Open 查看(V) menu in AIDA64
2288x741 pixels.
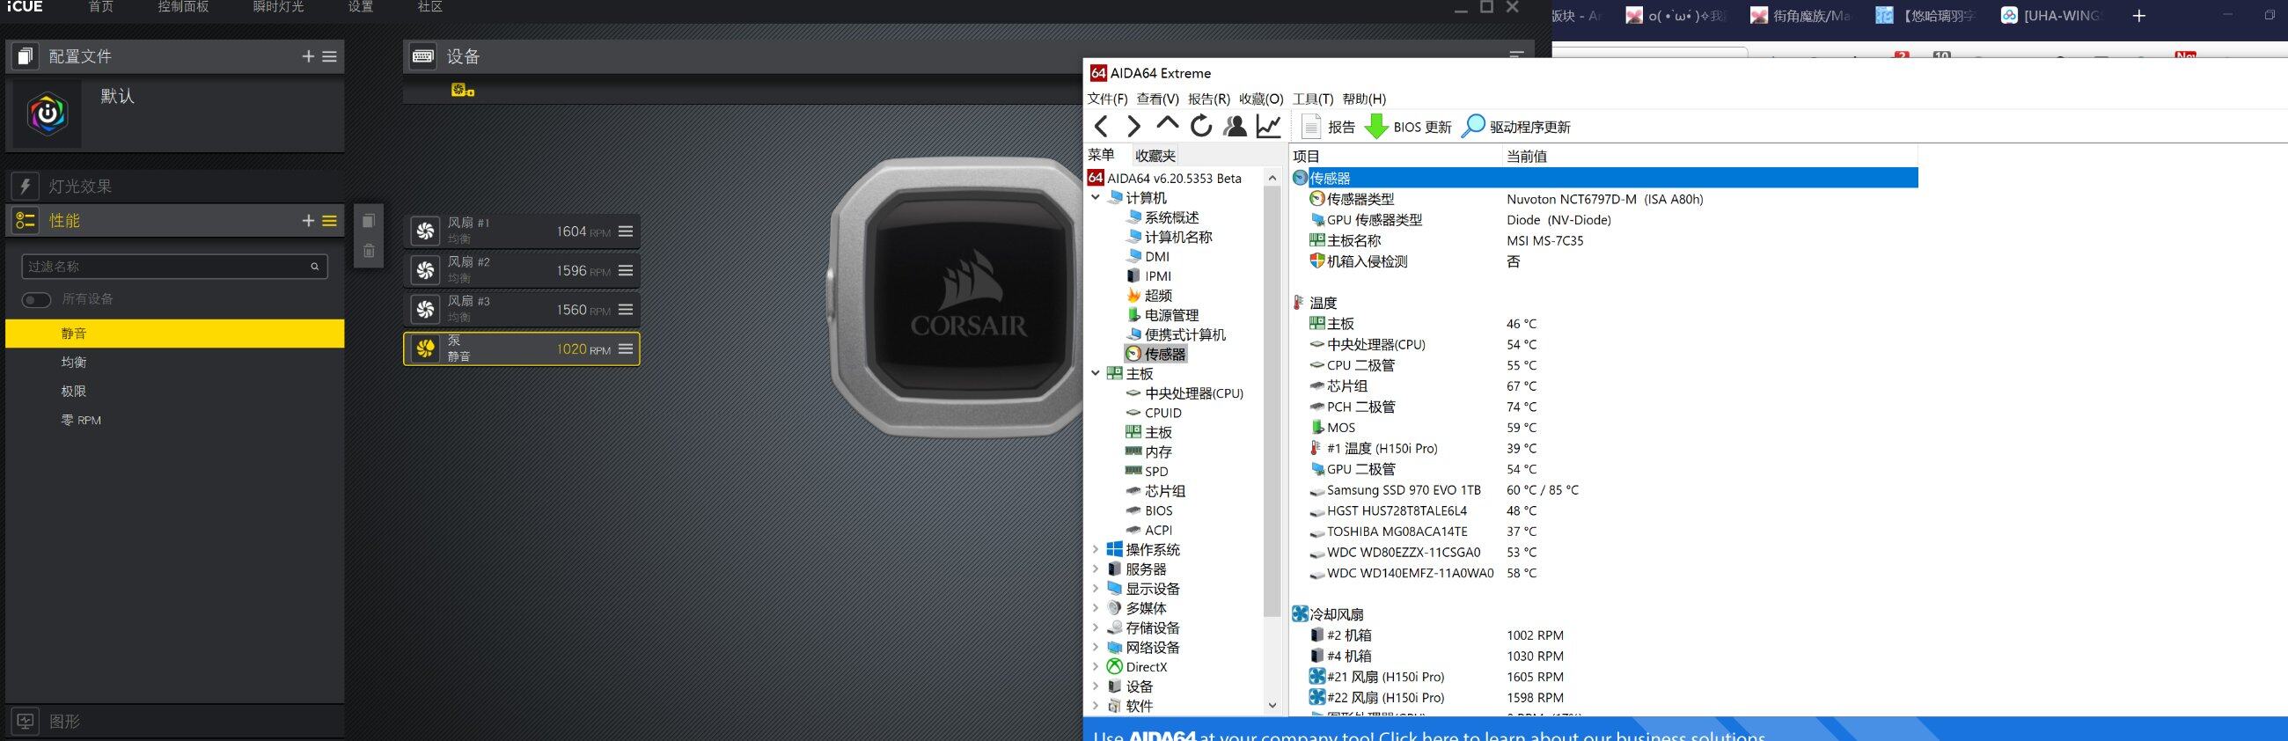tap(1158, 99)
